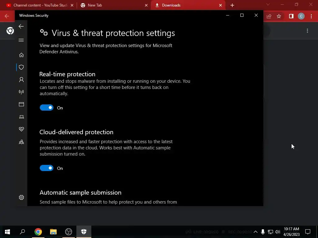Minimize the Windows Security window
Viewport: 318px width, 238px height.
[228, 15]
